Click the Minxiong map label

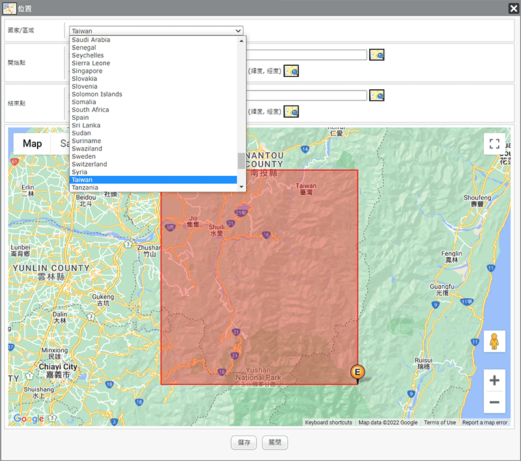click(55, 354)
